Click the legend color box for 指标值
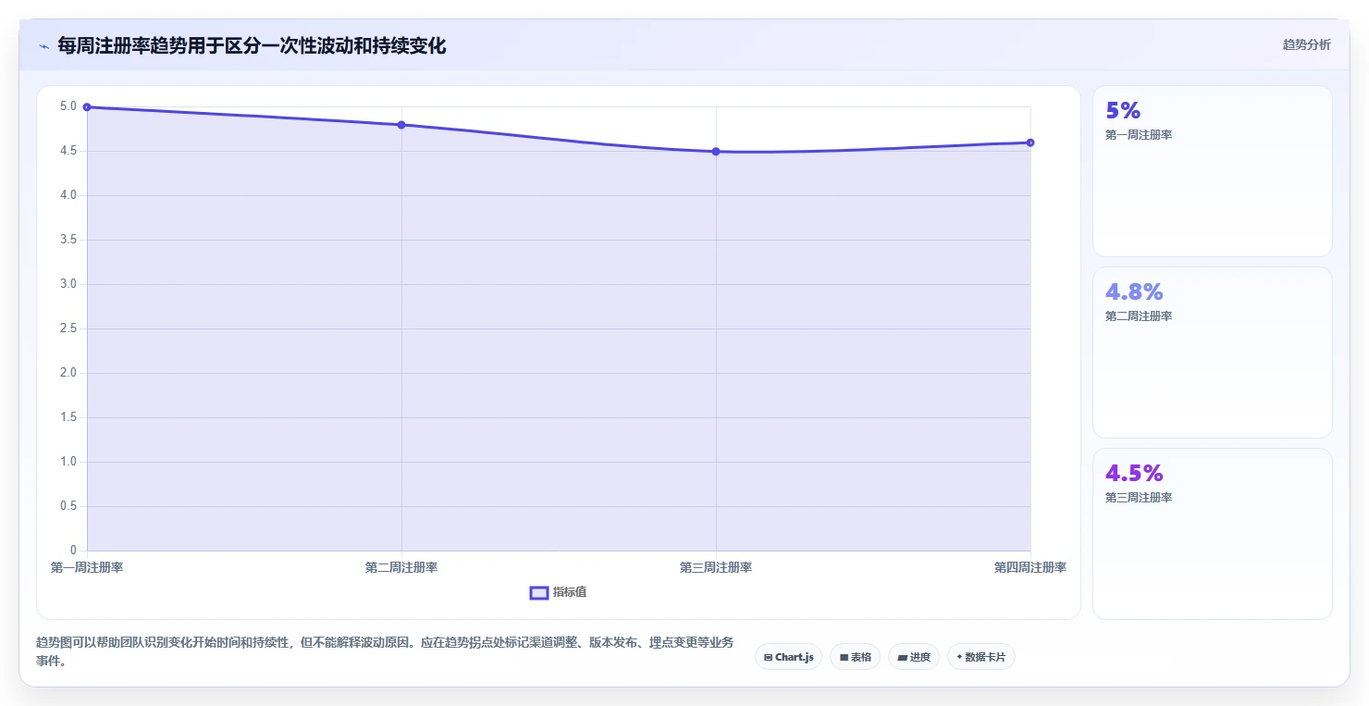Image resolution: width=1369 pixels, height=706 pixels. (x=539, y=593)
